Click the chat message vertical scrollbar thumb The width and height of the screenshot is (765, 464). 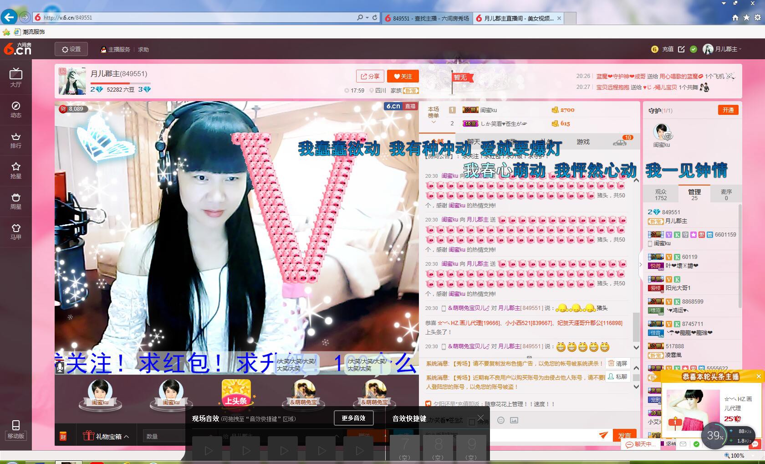pos(636,327)
